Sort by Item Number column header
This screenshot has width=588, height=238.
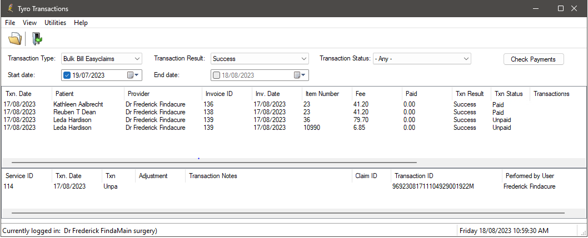pos(327,94)
